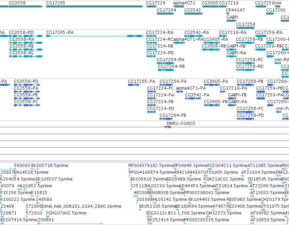Select the GABPI-PB protein label
Image resolution: width=289 pixels, height=225 pixels.
(x=237, y=95)
